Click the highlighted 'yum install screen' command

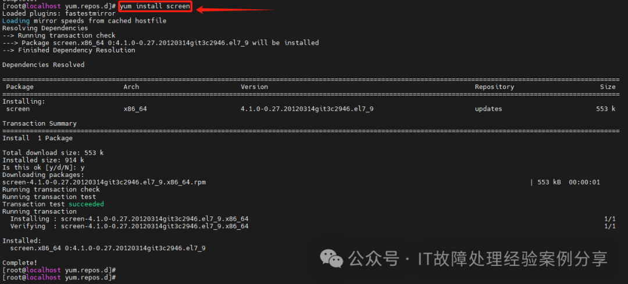pyautogui.click(x=155, y=7)
